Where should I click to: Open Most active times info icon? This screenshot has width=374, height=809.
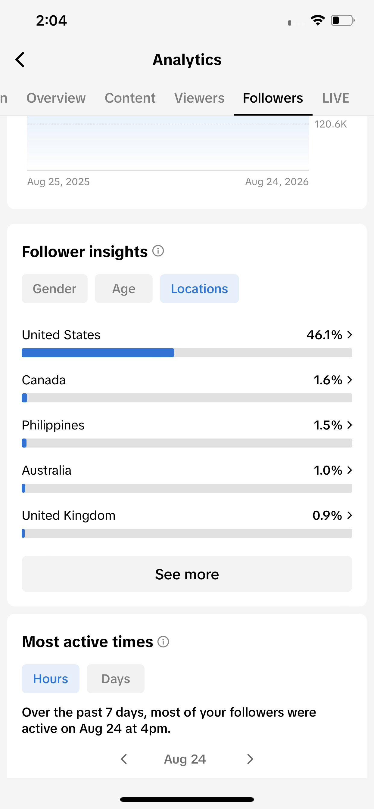click(x=163, y=642)
